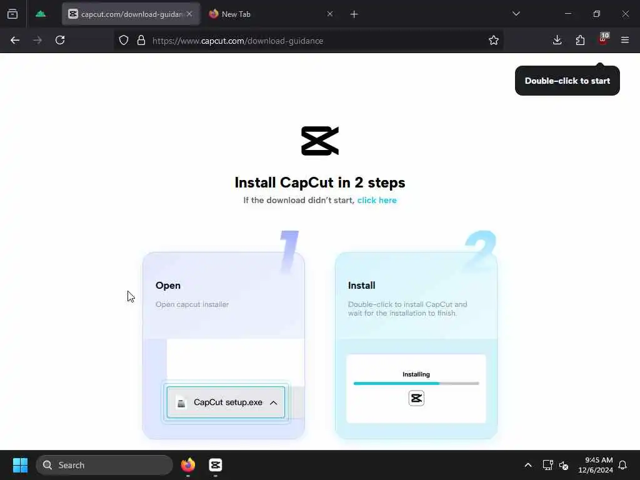640x480 pixels.
Task: Open the clock and date flyout
Action: tap(596, 465)
